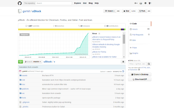This screenshot has width=174, height=108.
Task: Open account settings gear icon
Action: click(x=145, y=3)
